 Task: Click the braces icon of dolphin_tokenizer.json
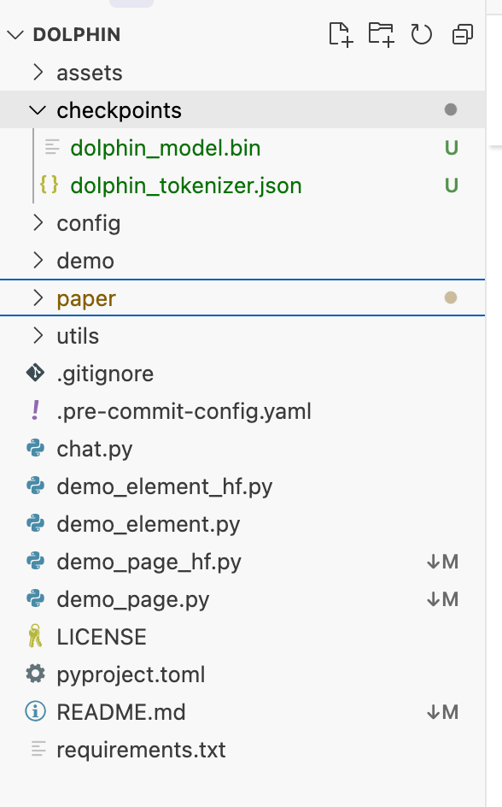click(50, 185)
